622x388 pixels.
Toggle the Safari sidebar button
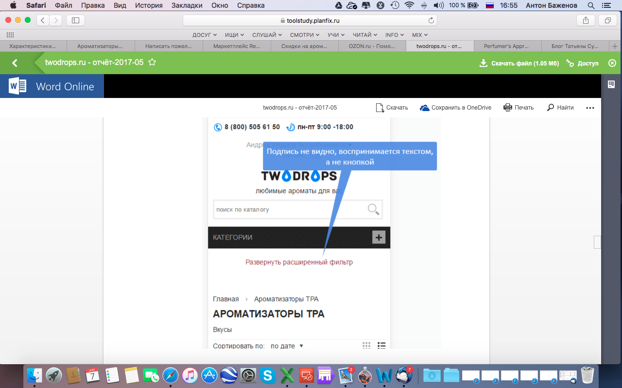(x=75, y=20)
